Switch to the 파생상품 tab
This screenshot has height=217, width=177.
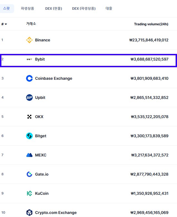click(x=27, y=8)
